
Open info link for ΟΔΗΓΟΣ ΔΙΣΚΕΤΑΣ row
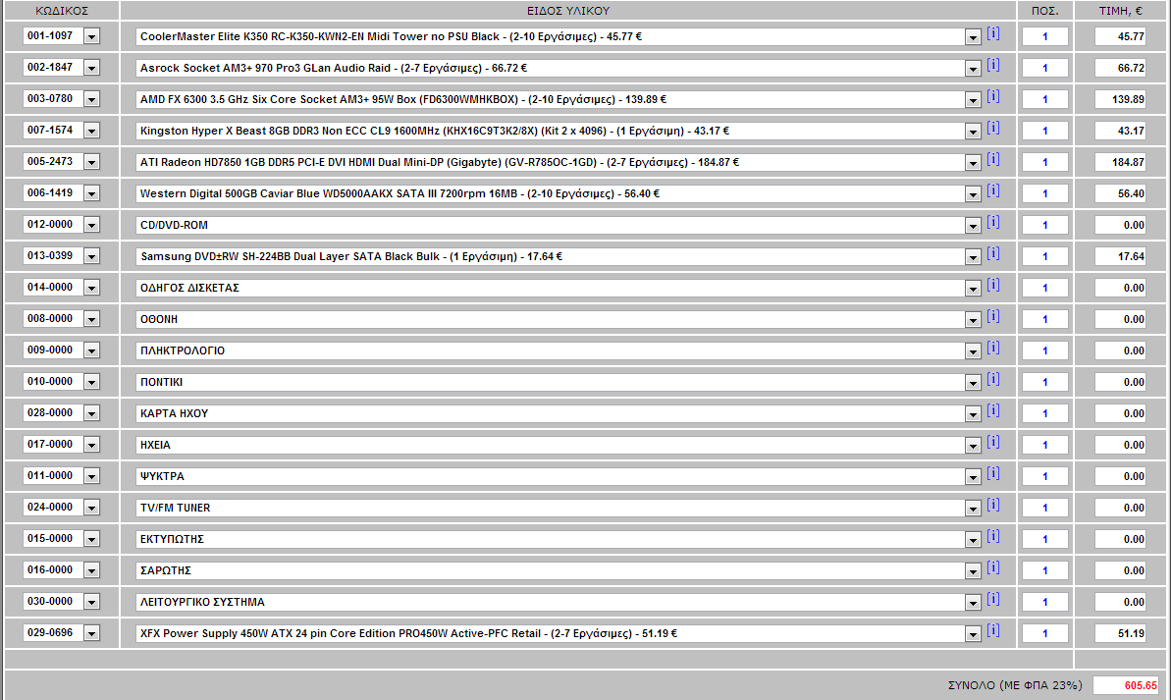992,285
